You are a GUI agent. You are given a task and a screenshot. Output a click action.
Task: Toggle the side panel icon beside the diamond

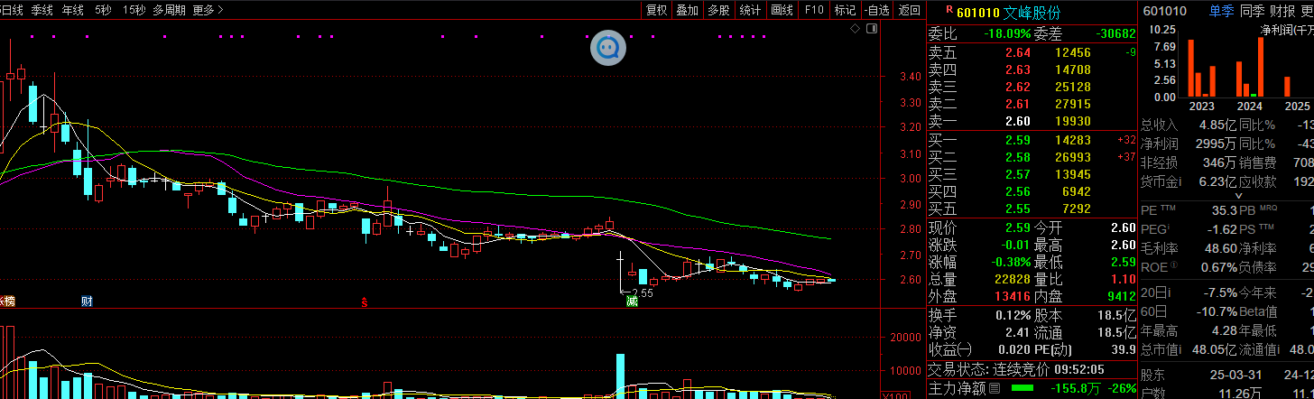871,29
